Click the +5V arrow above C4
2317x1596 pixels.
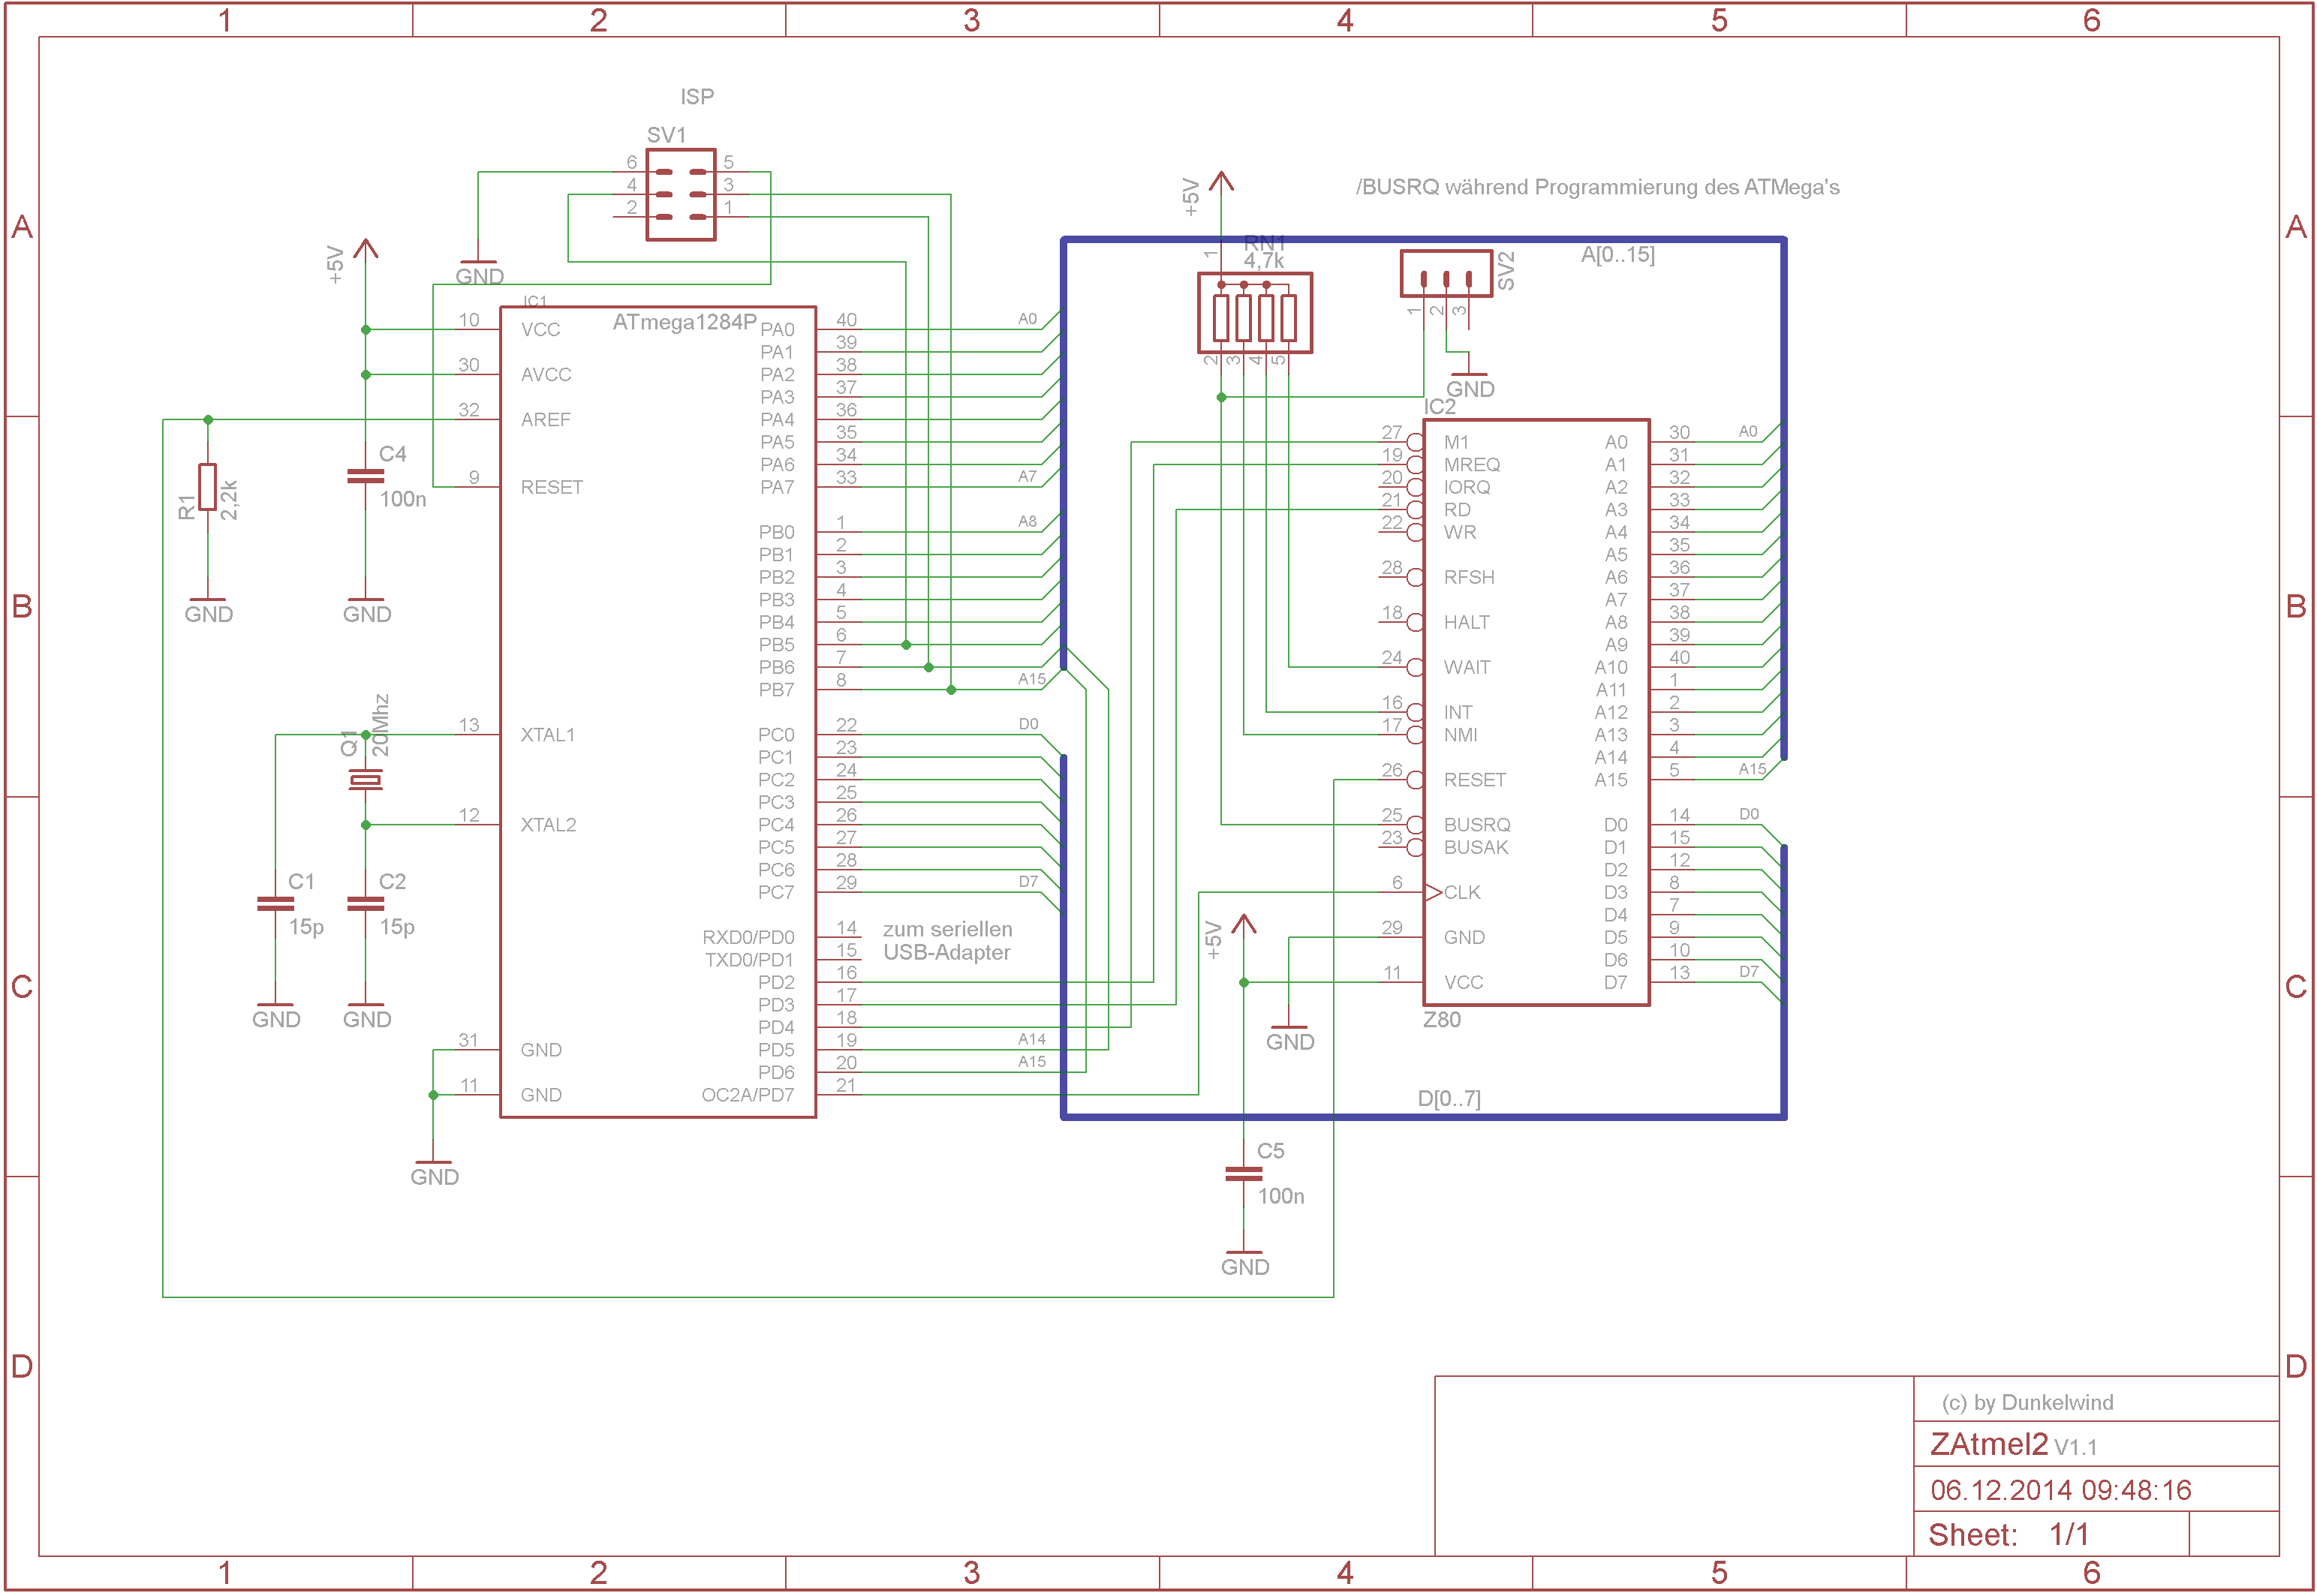pyautogui.click(x=365, y=250)
